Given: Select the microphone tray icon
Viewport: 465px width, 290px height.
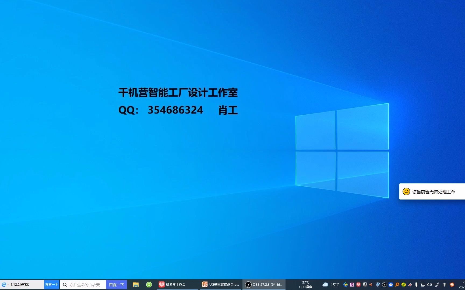Looking at the screenshot, I should [x=417, y=285].
